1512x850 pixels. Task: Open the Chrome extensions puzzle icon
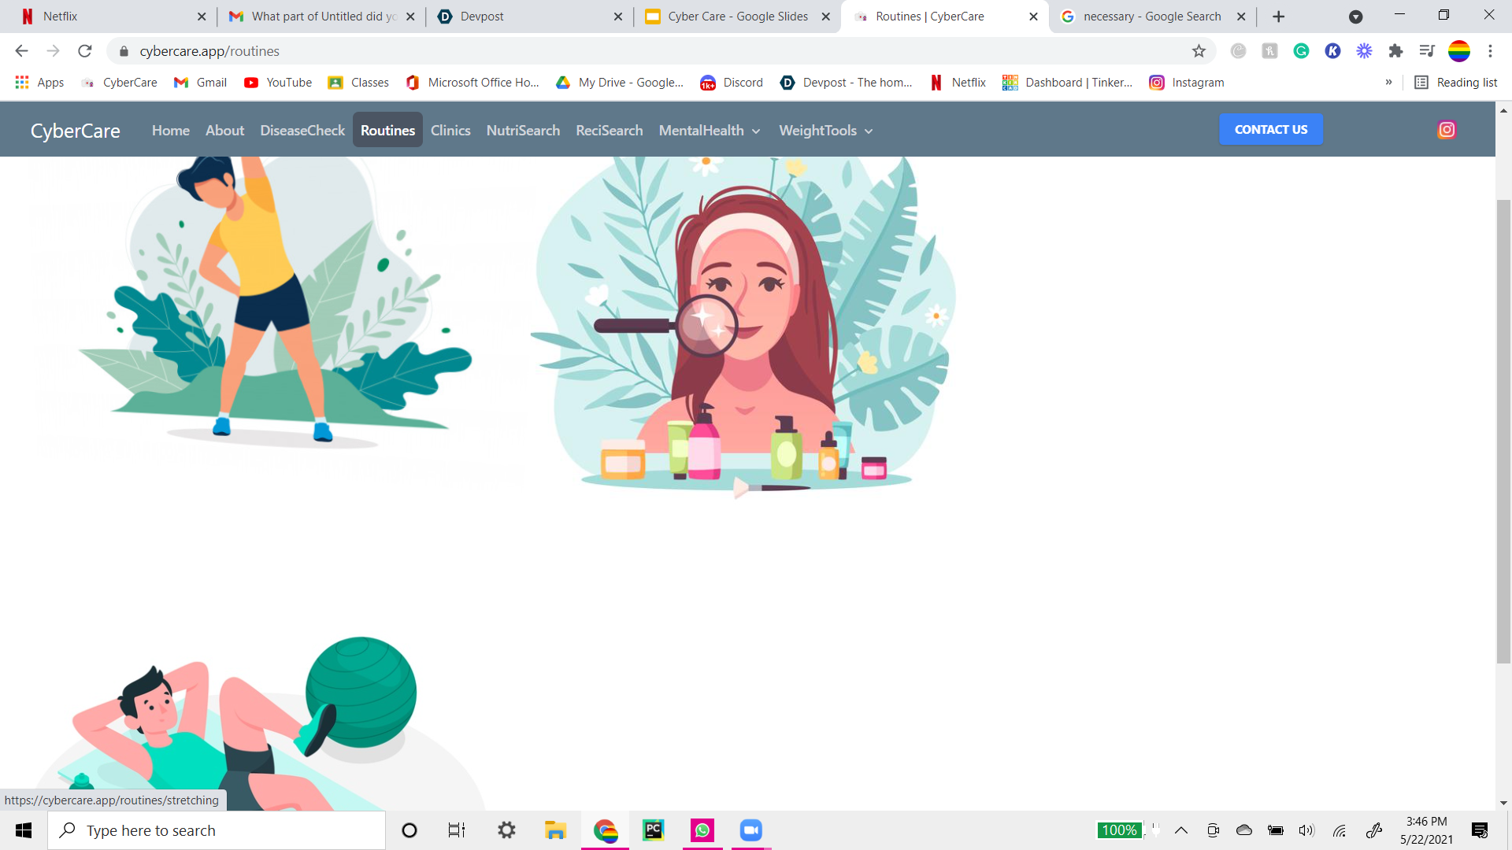tap(1395, 51)
